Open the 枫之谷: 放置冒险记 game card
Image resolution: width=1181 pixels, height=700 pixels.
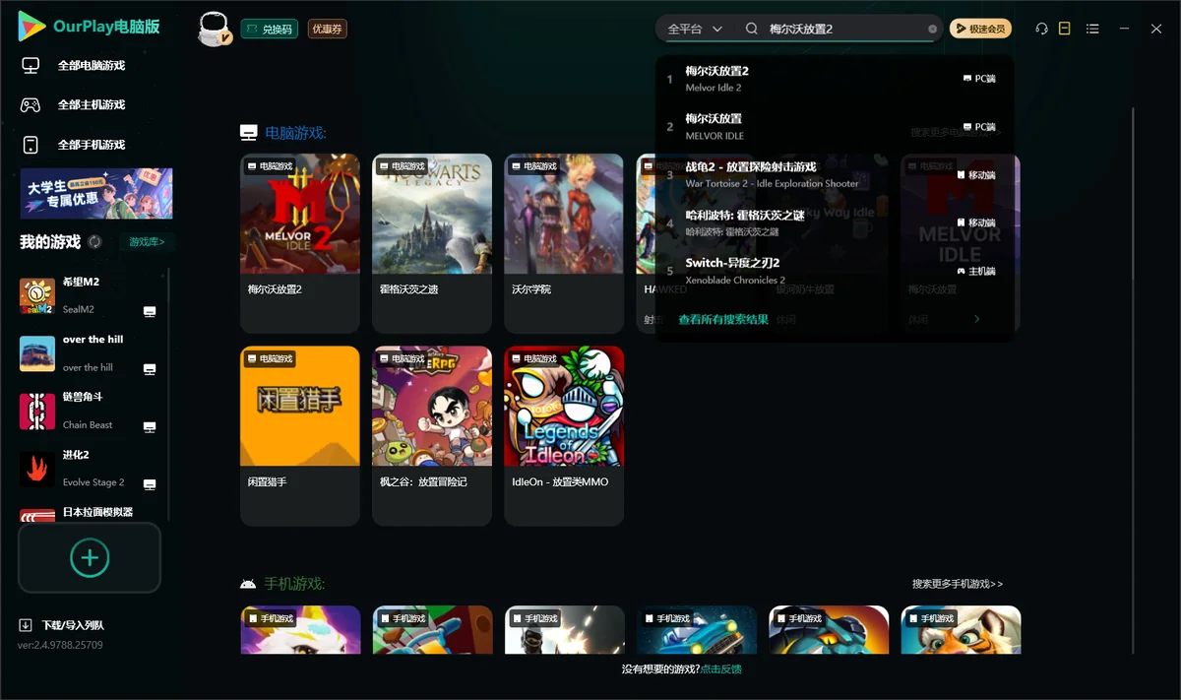tap(432, 435)
